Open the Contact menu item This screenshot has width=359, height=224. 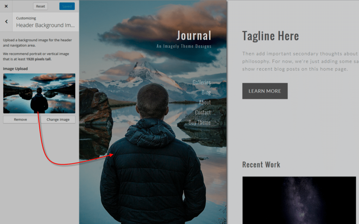coord(203,112)
